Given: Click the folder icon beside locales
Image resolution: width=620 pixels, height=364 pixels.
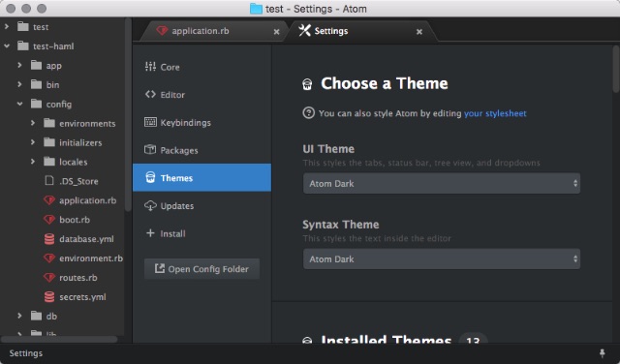Looking at the screenshot, I should click(x=49, y=162).
